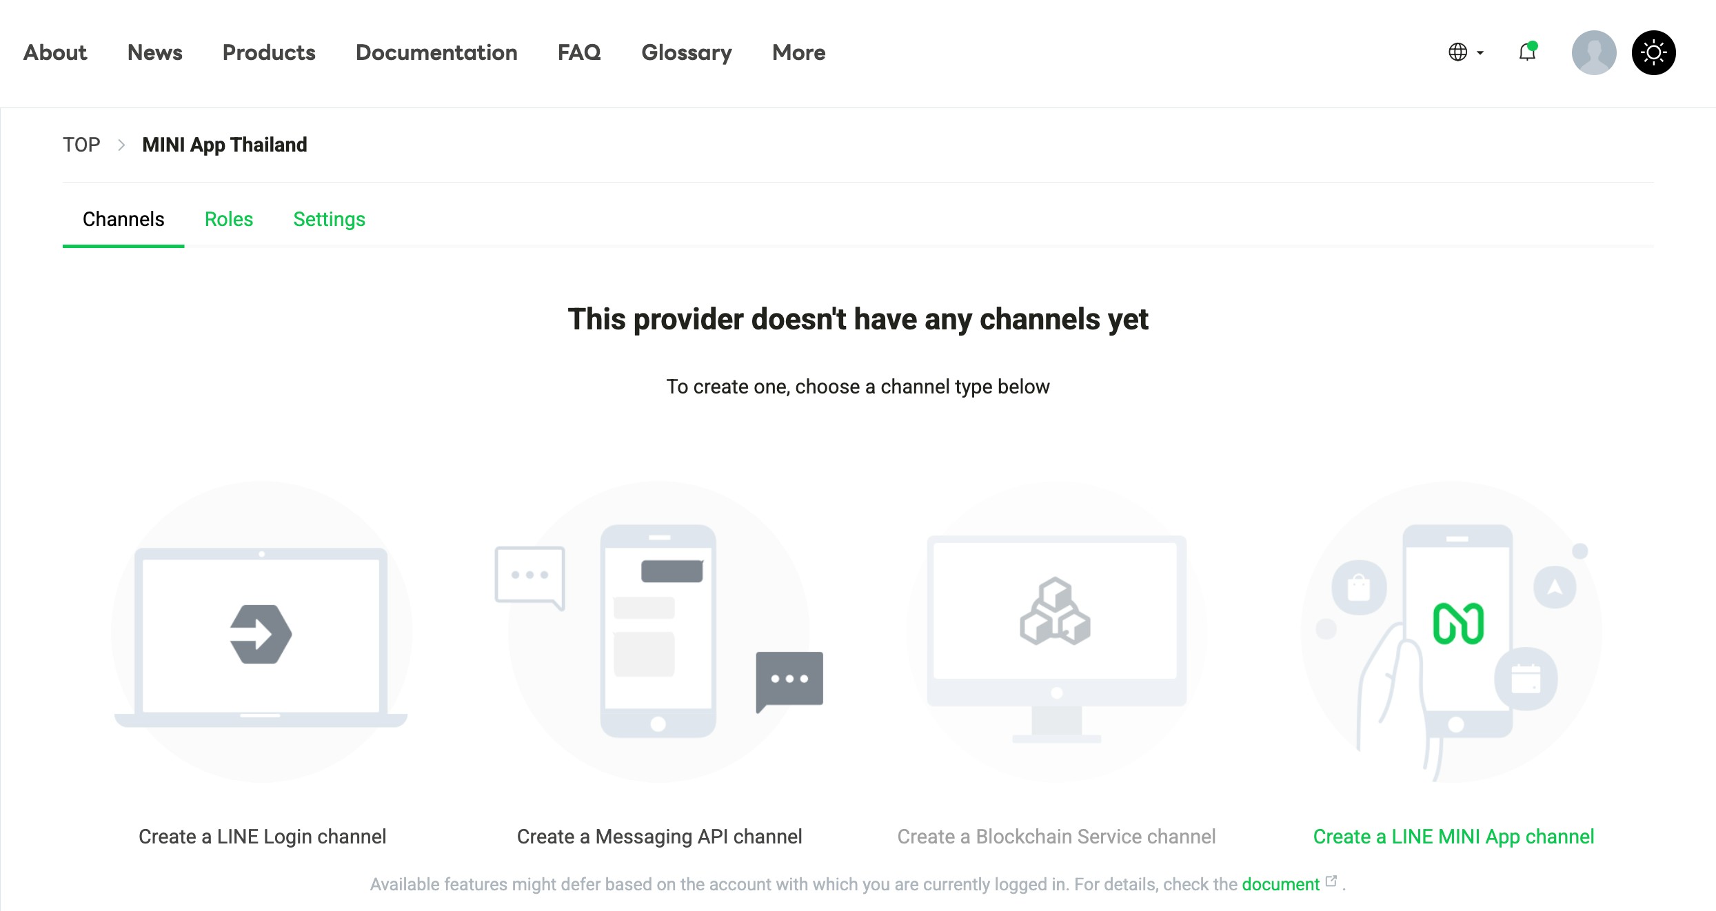Click the Messaging API phone illustration
The height and width of the screenshot is (911, 1716).
tap(658, 631)
